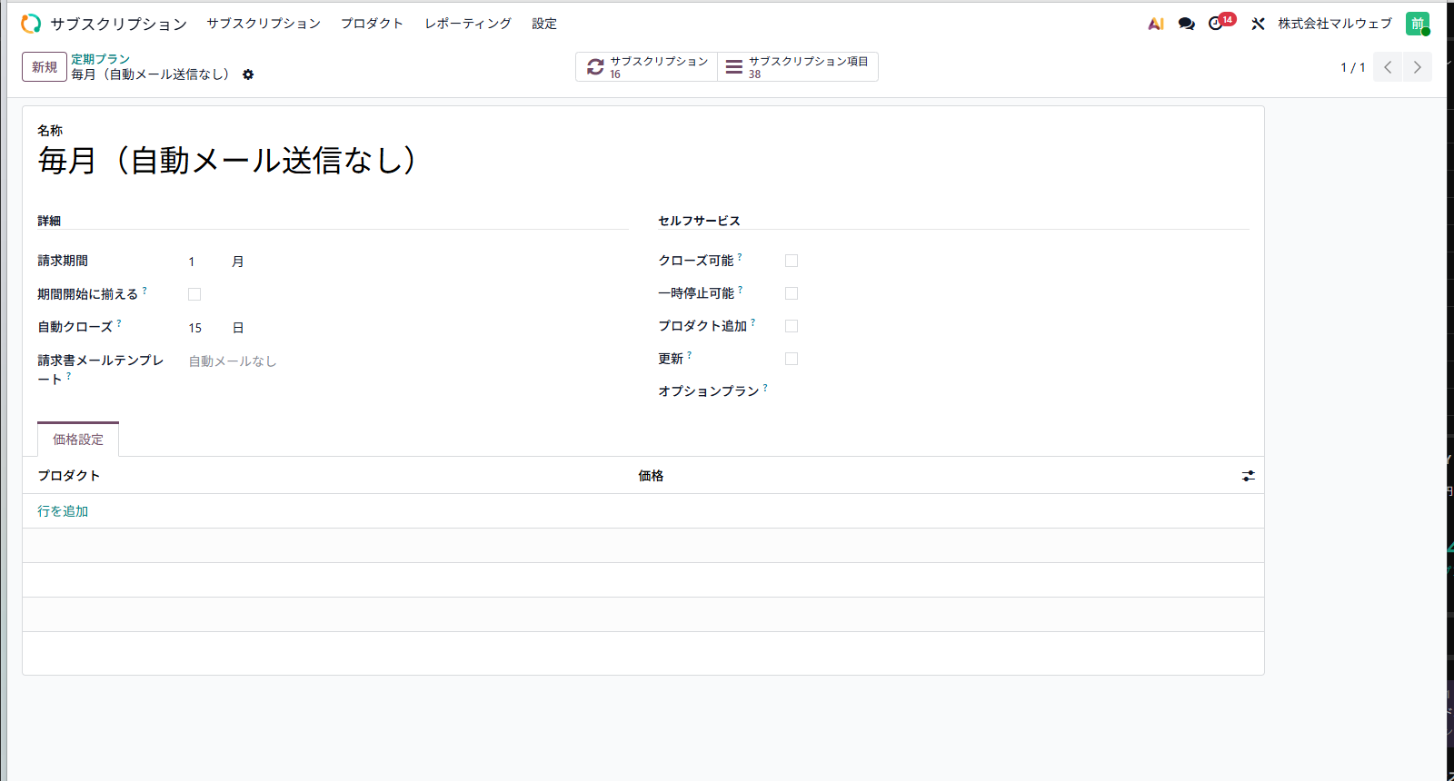The height and width of the screenshot is (781, 1454).
Task: Click 行を追加 link
Action: [x=63, y=511]
